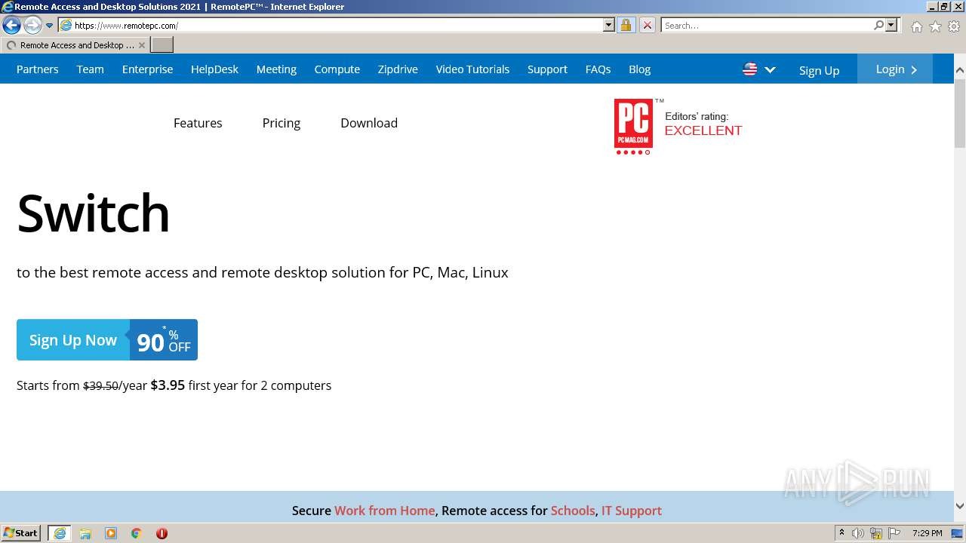Click the Login button

click(895, 69)
